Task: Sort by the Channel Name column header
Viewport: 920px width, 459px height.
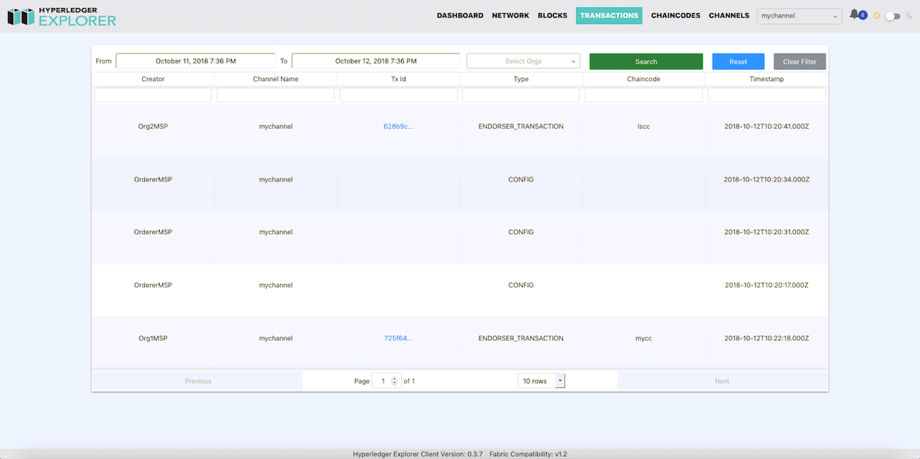Action: pos(276,78)
